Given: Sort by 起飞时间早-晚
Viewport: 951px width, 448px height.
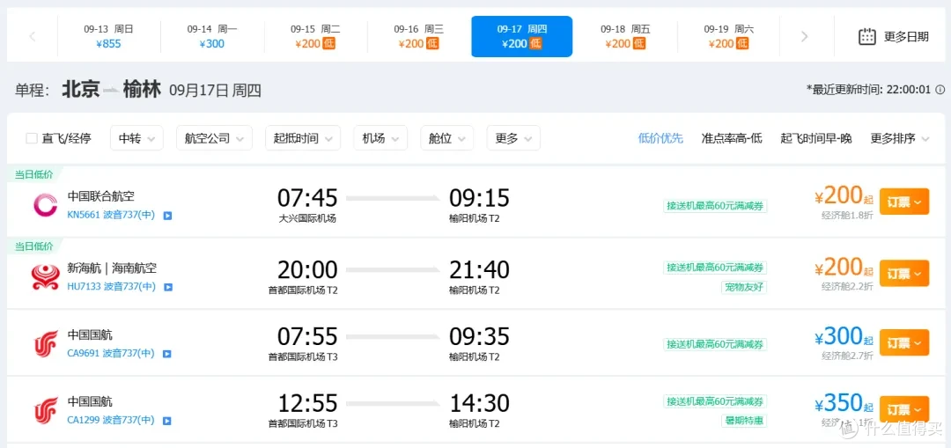Looking at the screenshot, I should point(815,138).
